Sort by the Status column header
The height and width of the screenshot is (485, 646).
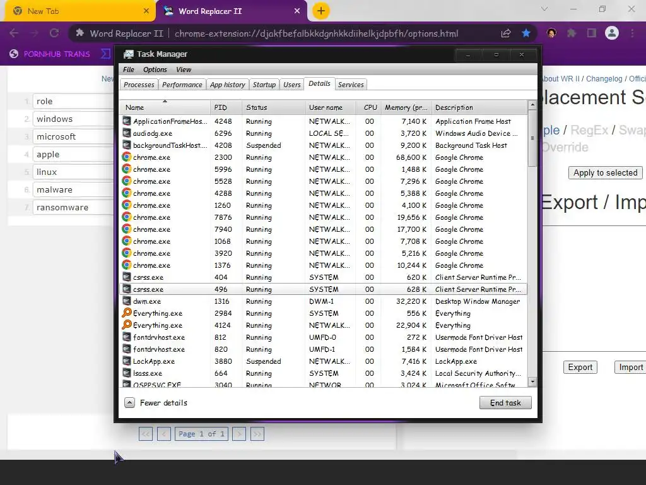tap(274, 107)
